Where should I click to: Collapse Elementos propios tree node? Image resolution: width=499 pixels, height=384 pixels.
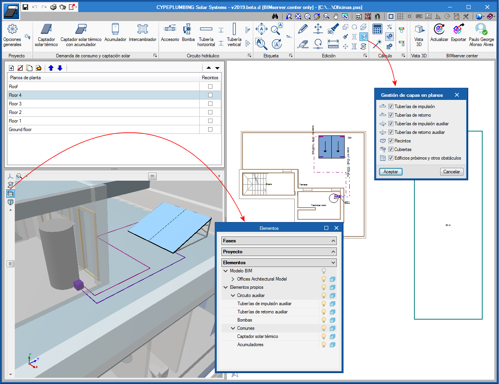click(x=225, y=287)
